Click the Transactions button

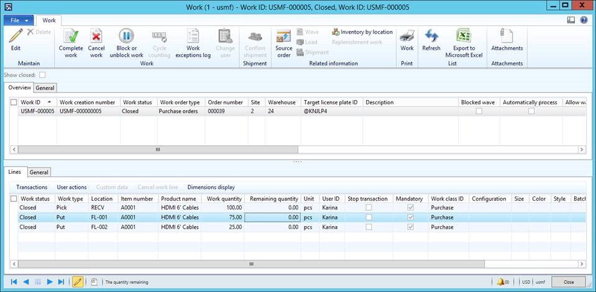coord(32,187)
